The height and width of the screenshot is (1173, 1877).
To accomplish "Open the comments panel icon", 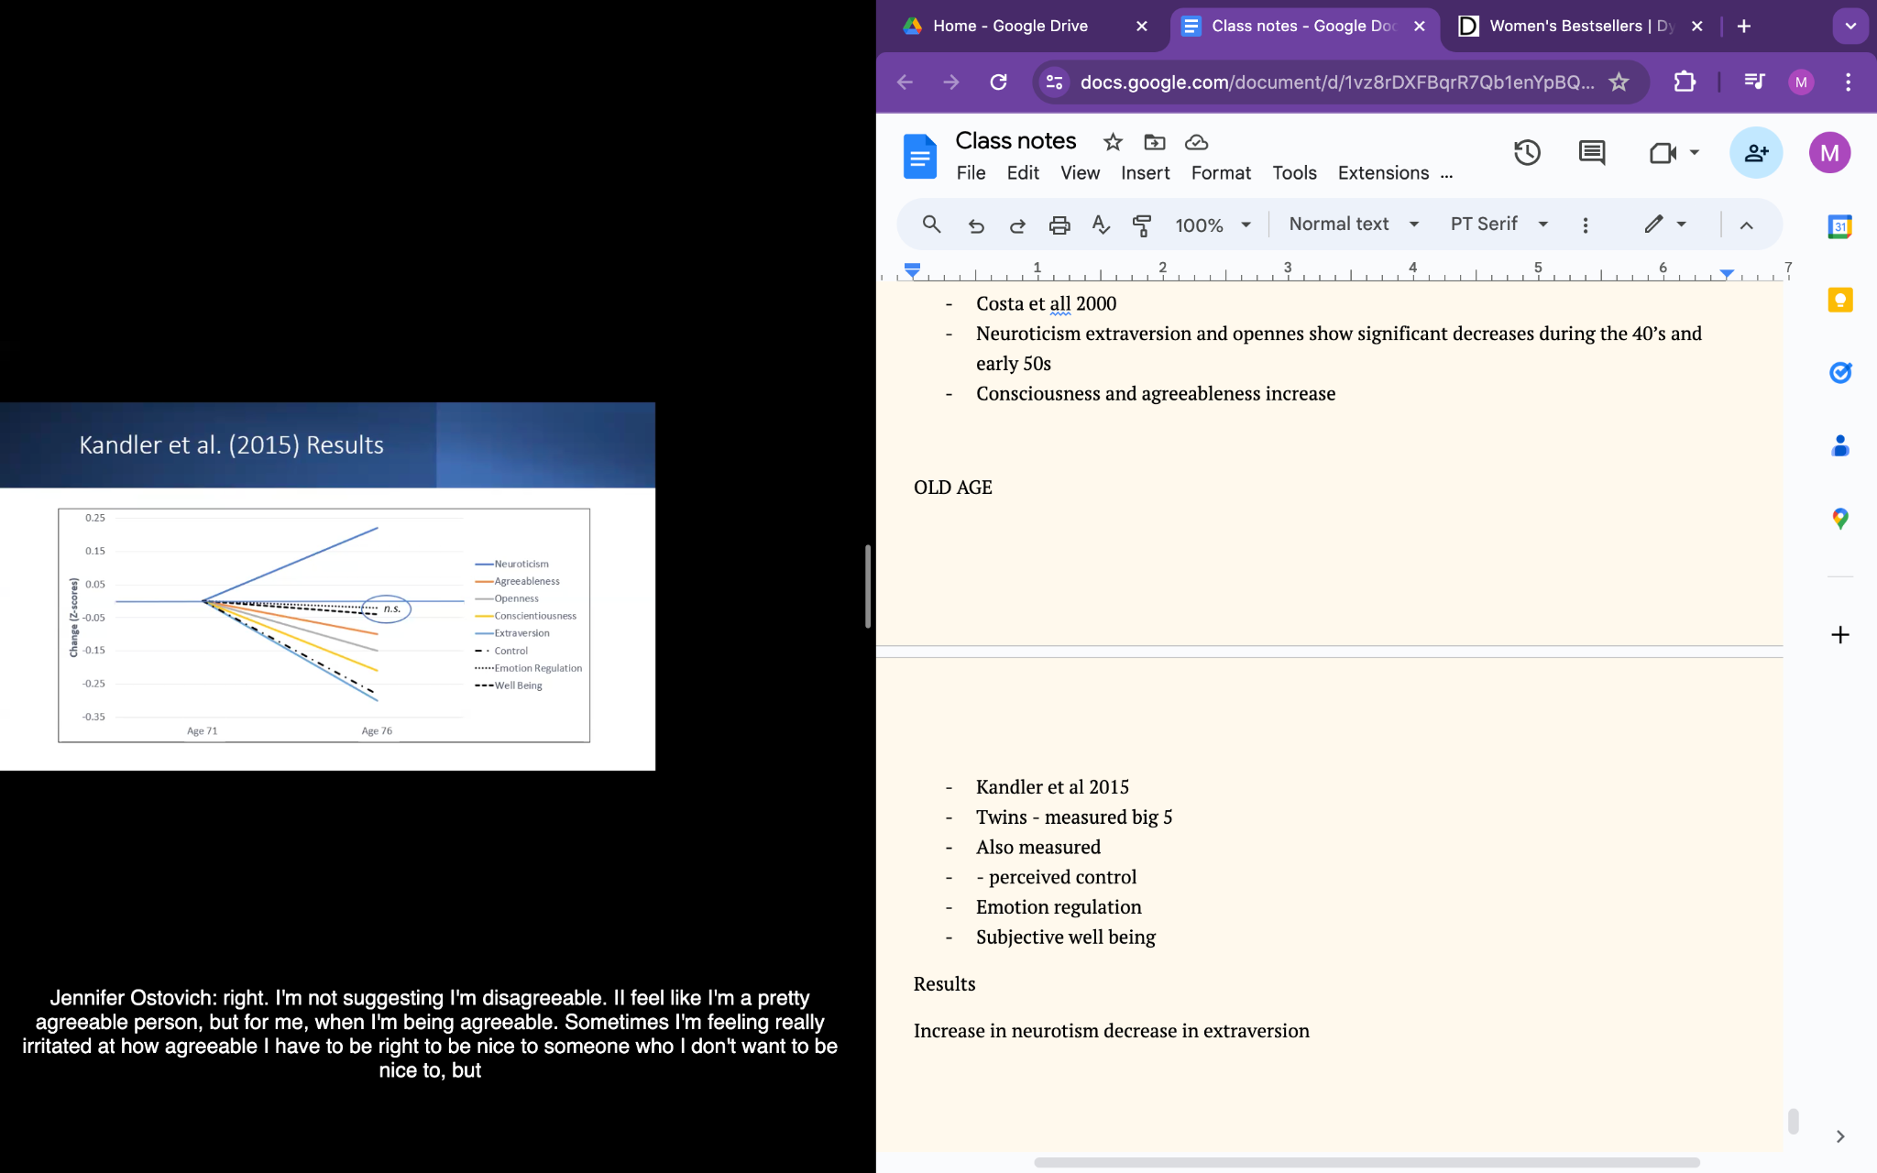I will point(1592,153).
